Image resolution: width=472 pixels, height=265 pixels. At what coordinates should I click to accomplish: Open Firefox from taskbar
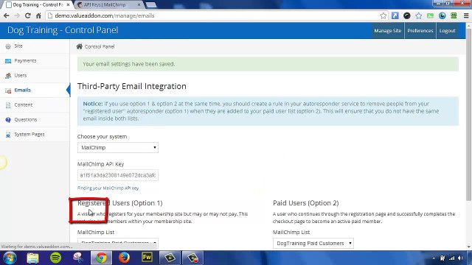pyautogui.click(x=124, y=258)
